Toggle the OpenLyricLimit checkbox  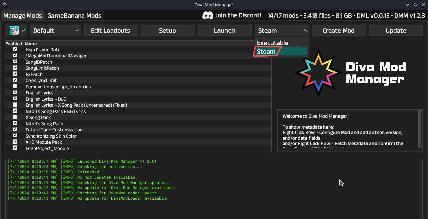pyautogui.click(x=15, y=80)
